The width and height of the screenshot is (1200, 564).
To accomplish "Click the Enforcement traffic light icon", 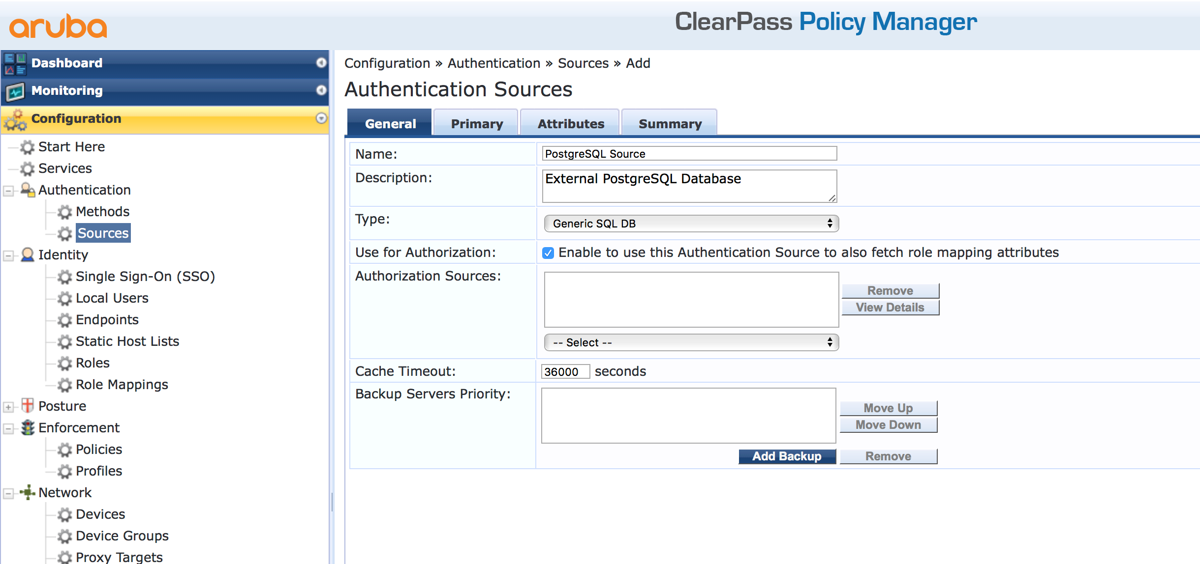I will 28,427.
